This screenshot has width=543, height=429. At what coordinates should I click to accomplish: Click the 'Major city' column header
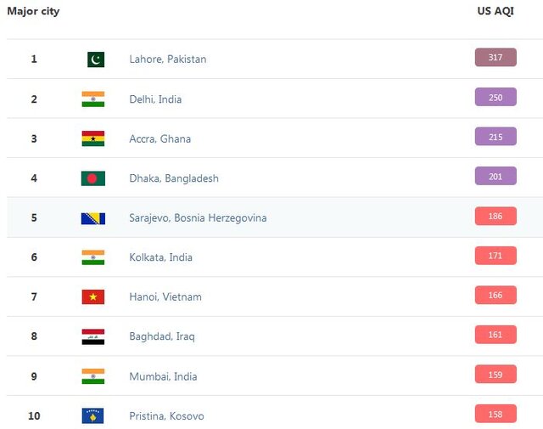point(33,11)
